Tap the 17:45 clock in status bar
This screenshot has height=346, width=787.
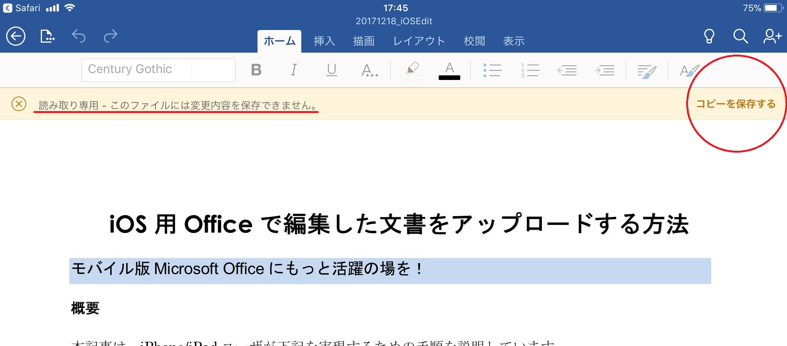(x=396, y=8)
